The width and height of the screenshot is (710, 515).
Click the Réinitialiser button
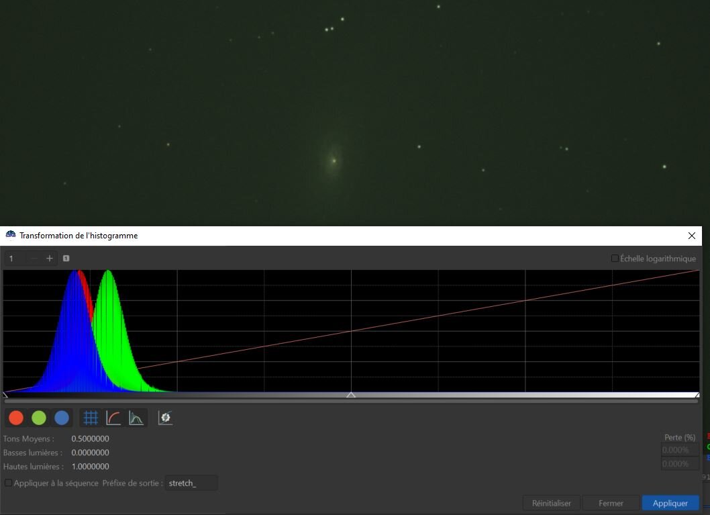(x=551, y=503)
